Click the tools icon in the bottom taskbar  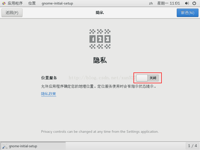tap(5, 146)
